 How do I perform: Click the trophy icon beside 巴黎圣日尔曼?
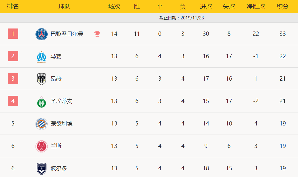[97, 34]
